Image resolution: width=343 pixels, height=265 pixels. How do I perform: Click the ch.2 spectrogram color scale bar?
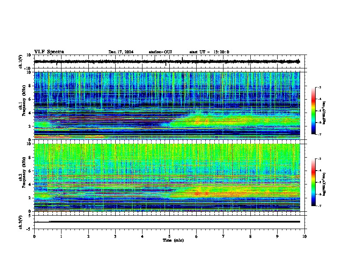coord(313,182)
